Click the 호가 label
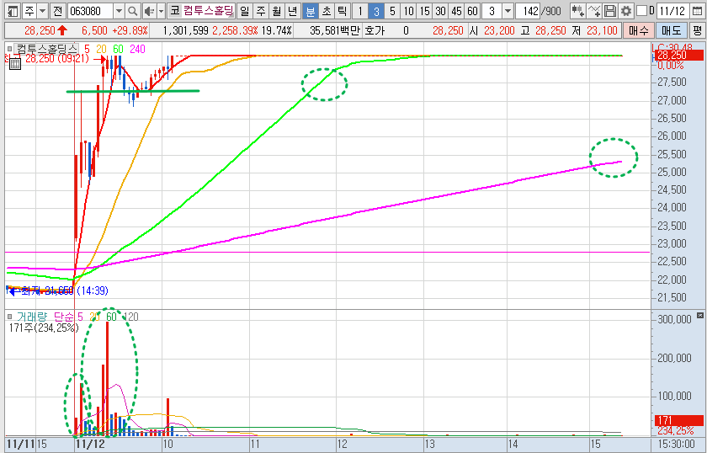 click(x=375, y=30)
